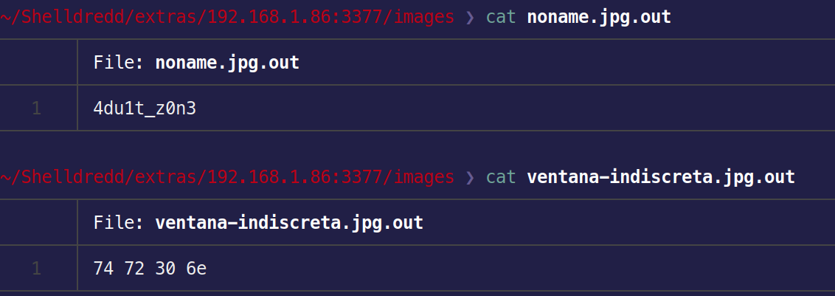Click the directory path in the first prompt
835x296 pixels.
click(228, 17)
